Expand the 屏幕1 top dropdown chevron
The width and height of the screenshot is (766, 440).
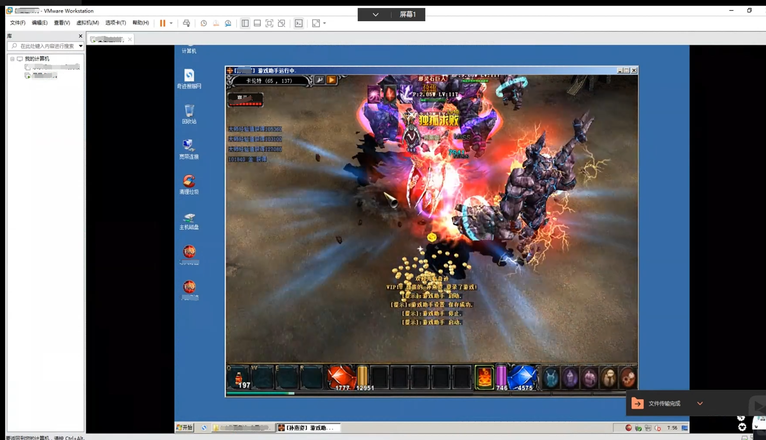(376, 14)
